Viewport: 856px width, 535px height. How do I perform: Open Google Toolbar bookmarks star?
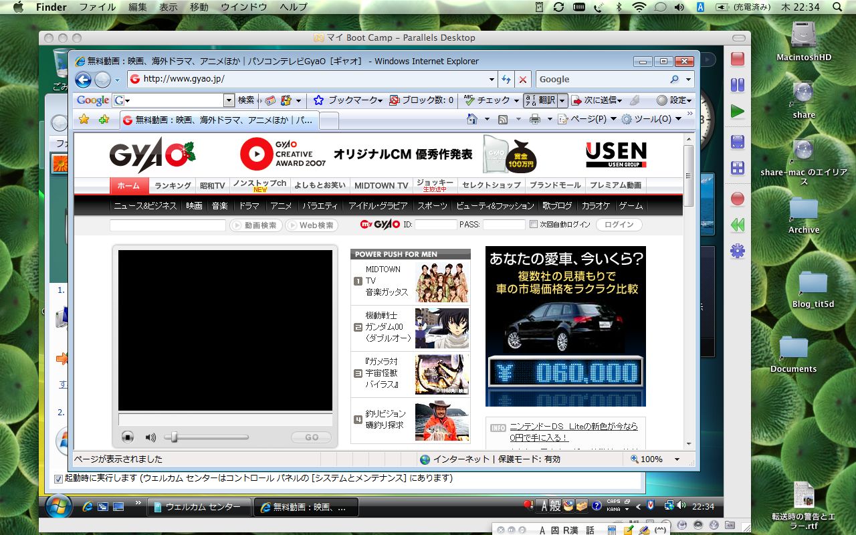(318, 100)
